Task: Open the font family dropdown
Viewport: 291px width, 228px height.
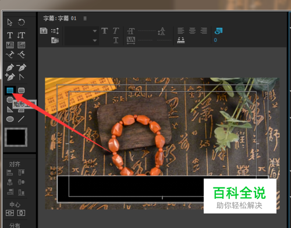Action: [81, 31]
